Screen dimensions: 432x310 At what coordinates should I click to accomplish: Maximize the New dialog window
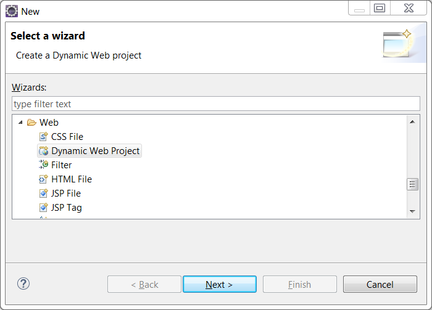click(x=380, y=8)
